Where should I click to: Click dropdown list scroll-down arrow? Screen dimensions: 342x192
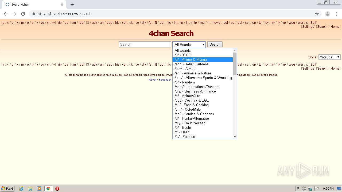pos(235,137)
